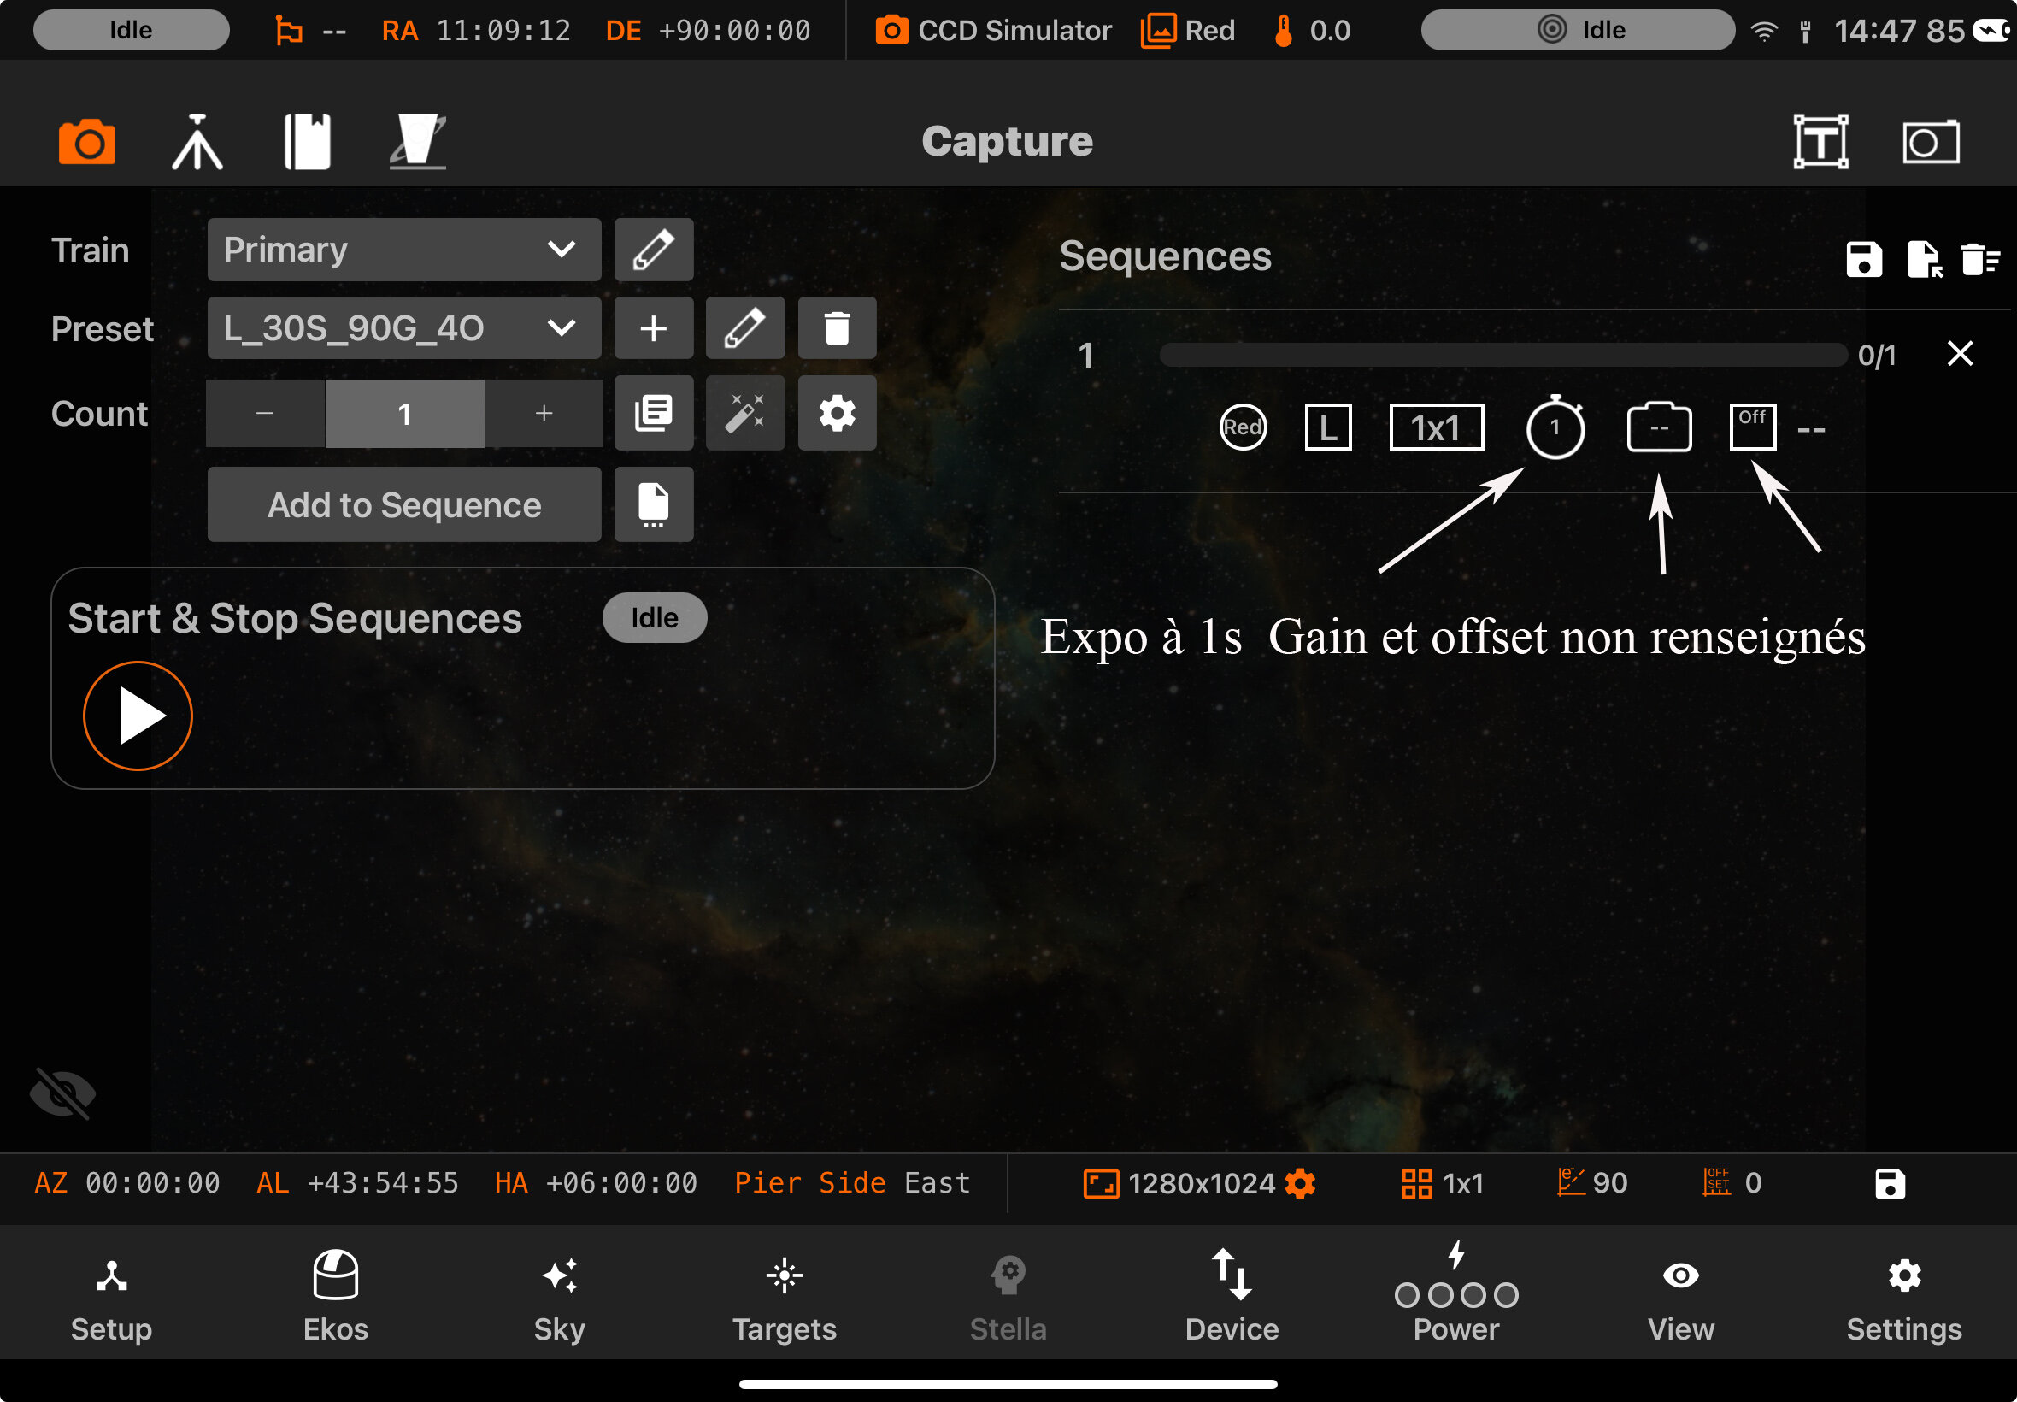
Task: Select the flat panel light icon
Action: [417, 141]
